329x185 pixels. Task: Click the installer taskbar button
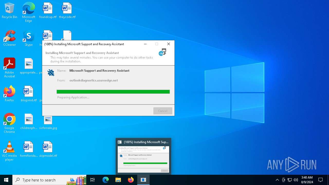(143, 180)
